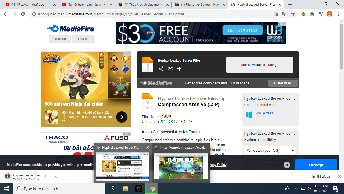Open Task View on the taskbar
This screenshot has width=344, height=194.
(112, 189)
